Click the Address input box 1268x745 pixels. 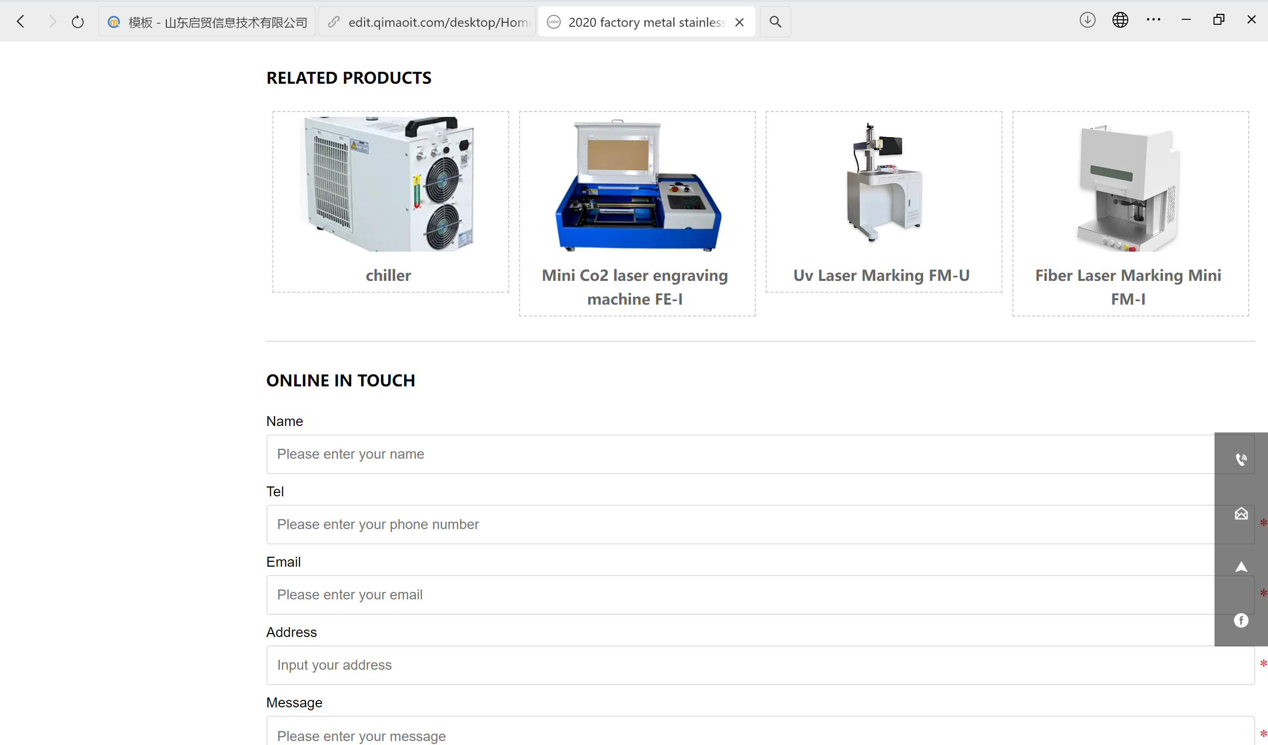pos(740,665)
